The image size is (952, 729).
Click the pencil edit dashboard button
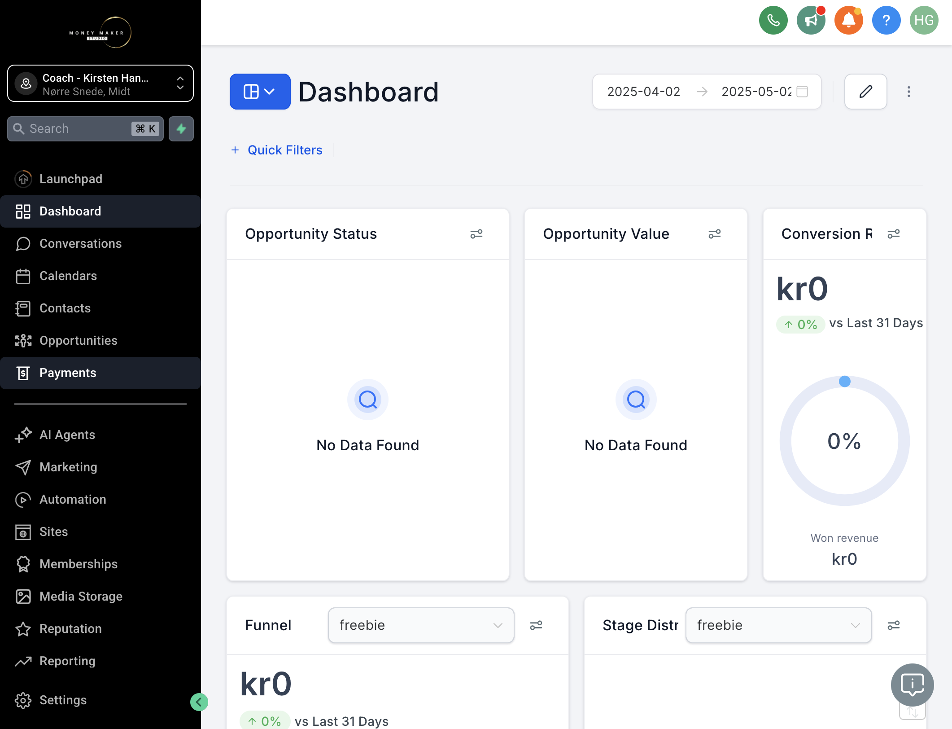(x=865, y=92)
